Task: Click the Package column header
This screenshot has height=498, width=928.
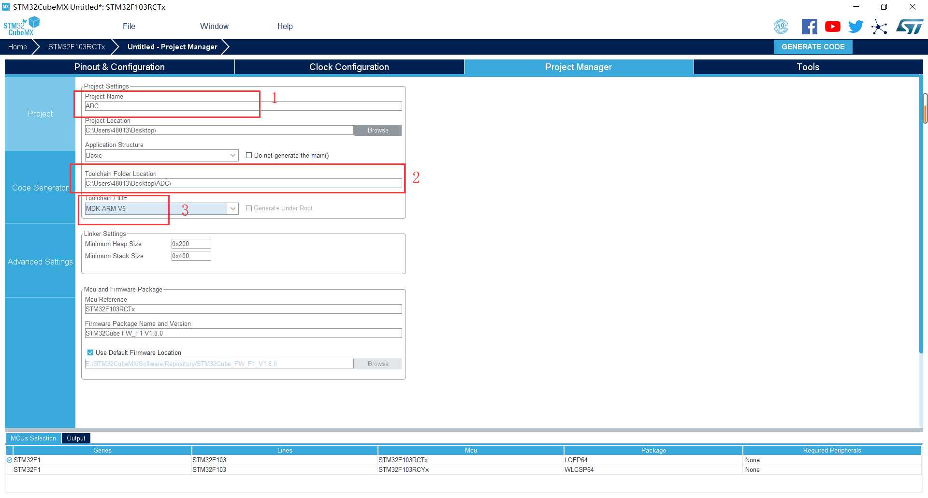Action: click(653, 450)
